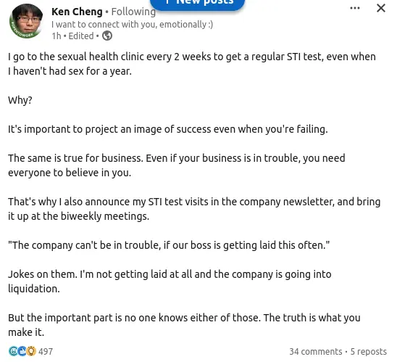Click the lightbulb insightful reaction icon
The height and width of the screenshot is (362, 397).
pyautogui.click(x=31, y=351)
